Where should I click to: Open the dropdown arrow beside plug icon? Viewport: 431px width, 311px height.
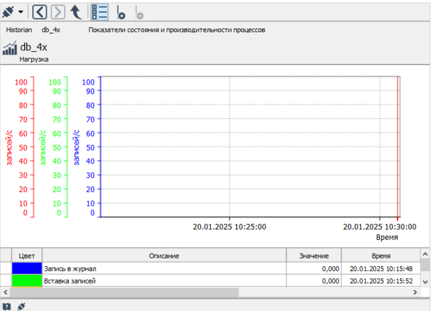[x=21, y=12]
